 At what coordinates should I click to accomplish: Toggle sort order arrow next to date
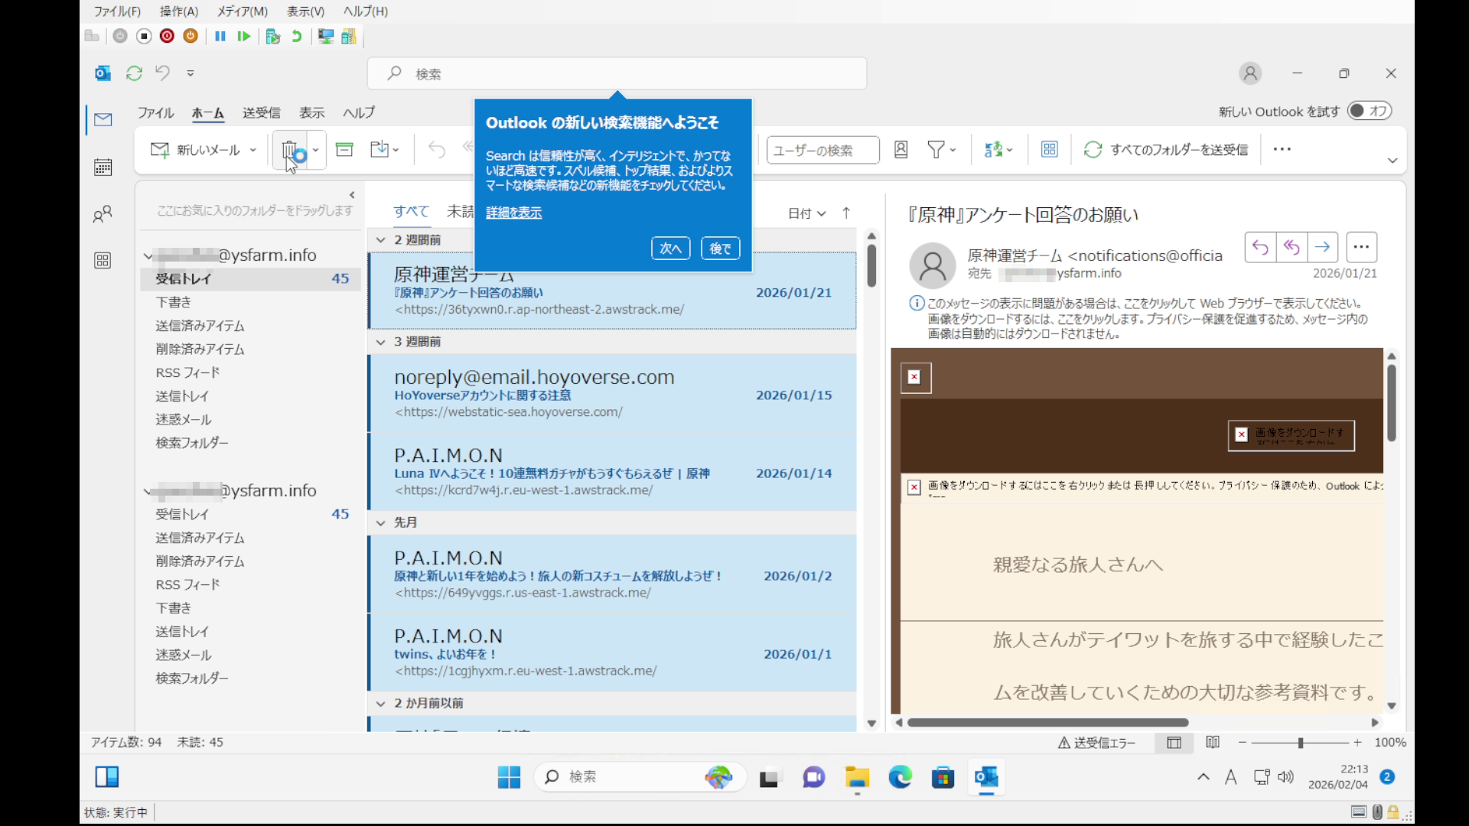(846, 213)
